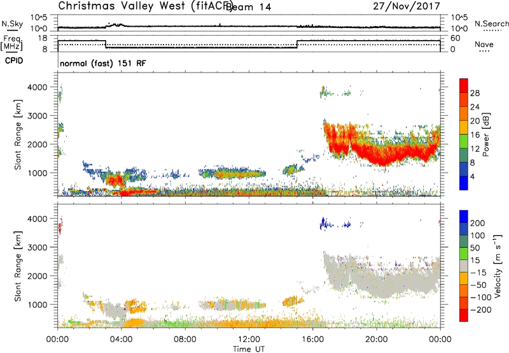Click the 'Slant Range [km]' label of the power panel
This screenshot has width=509, height=353.
point(18,134)
